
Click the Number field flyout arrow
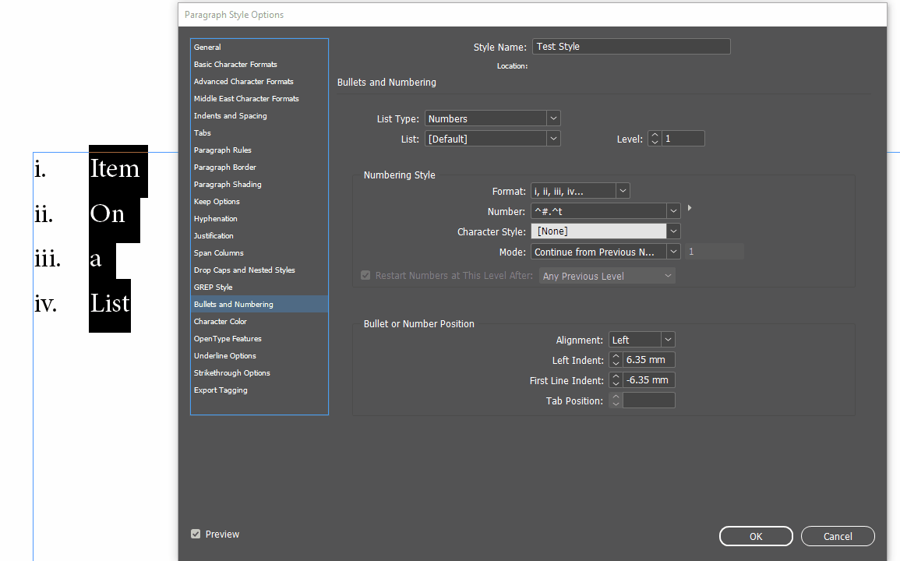(689, 208)
